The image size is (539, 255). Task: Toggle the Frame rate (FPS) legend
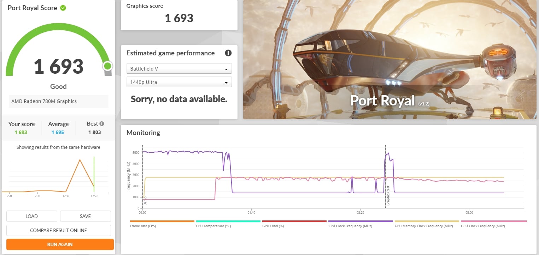143,226
